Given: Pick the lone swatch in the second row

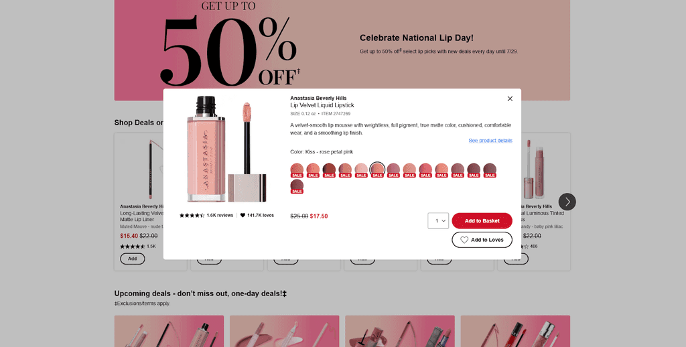Looking at the screenshot, I should [297, 186].
